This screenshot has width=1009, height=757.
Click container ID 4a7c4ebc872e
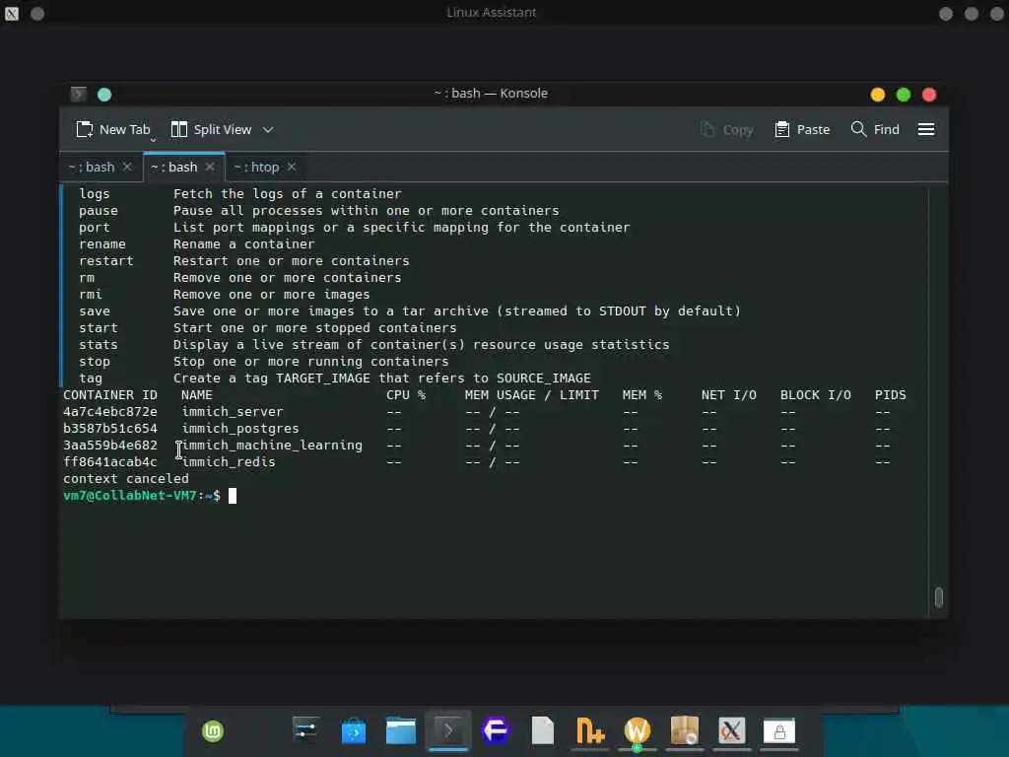click(x=110, y=411)
